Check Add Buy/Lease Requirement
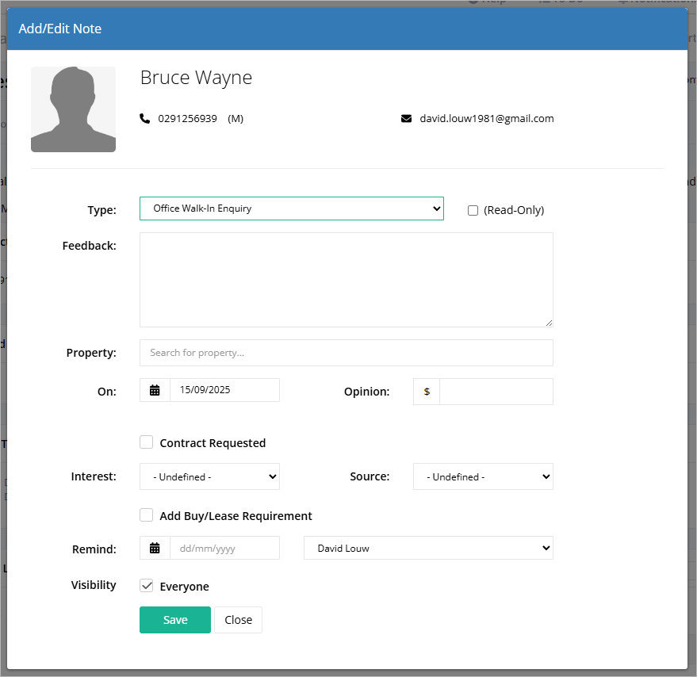 coord(146,515)
